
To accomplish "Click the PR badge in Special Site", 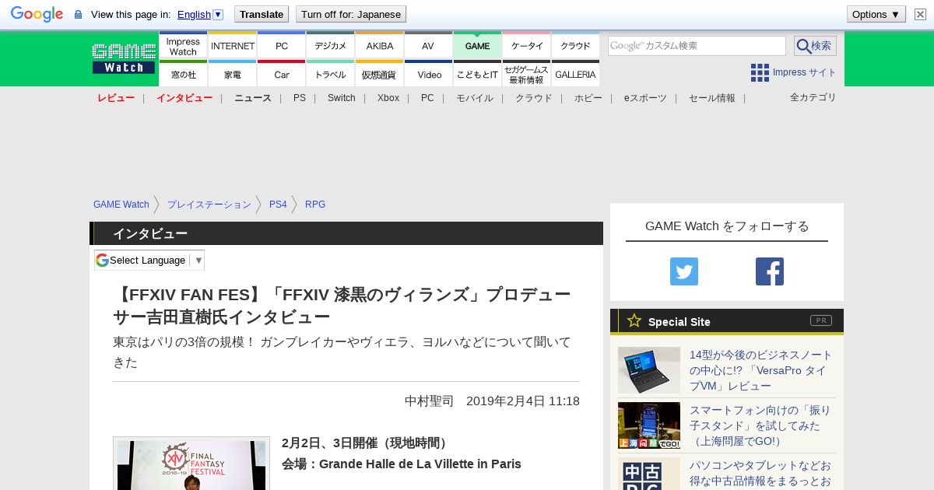I will click(x=821, y=320).
